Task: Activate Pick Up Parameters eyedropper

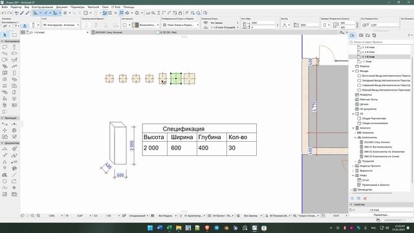Action: click(22, 13)
